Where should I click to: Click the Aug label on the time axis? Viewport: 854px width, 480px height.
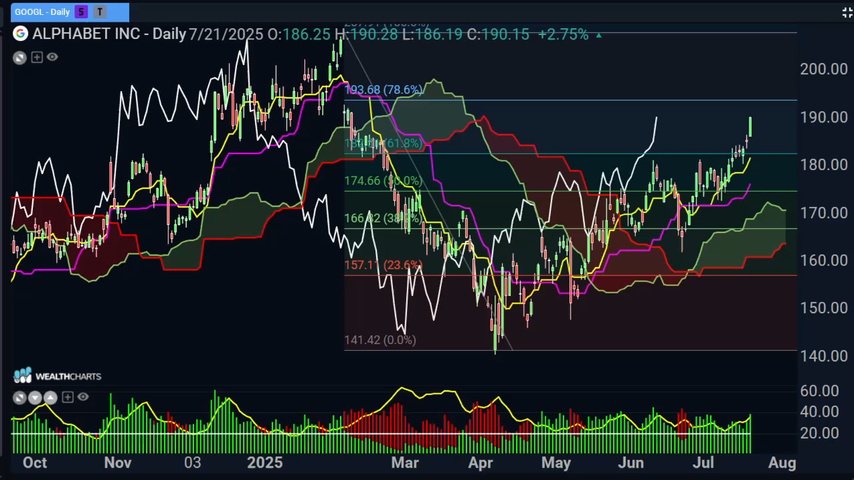(782, 463)
